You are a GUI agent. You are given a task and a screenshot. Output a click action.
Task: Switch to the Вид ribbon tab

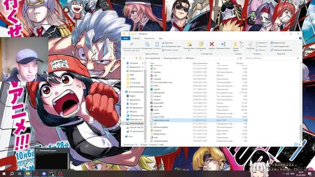click(161, 38)
